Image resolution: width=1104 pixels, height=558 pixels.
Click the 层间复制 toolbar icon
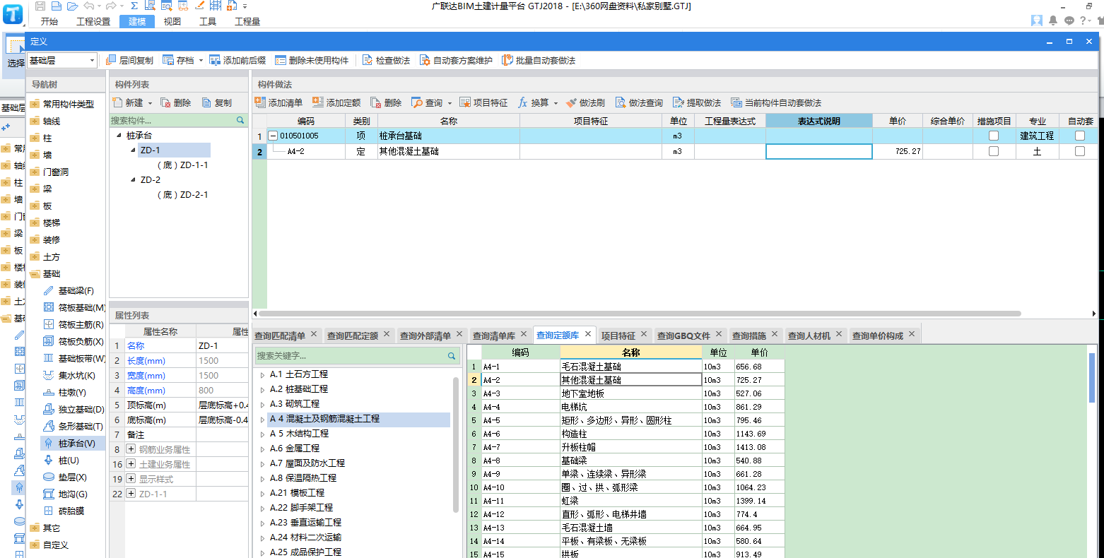(x=111, y=60)
